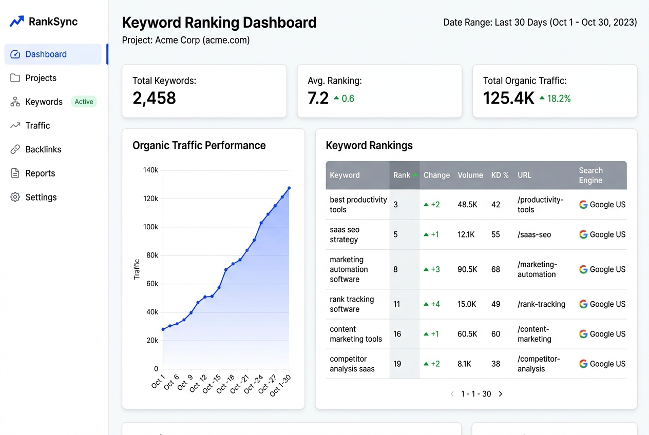Screen dimensions: 649x435
Task: Click the Volume column header
Action: coord(470,175)
